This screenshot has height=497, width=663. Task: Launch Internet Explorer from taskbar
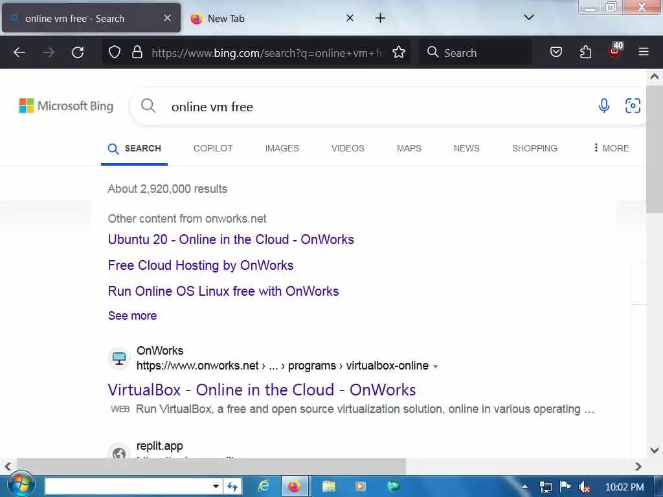[x=264, y=486]
